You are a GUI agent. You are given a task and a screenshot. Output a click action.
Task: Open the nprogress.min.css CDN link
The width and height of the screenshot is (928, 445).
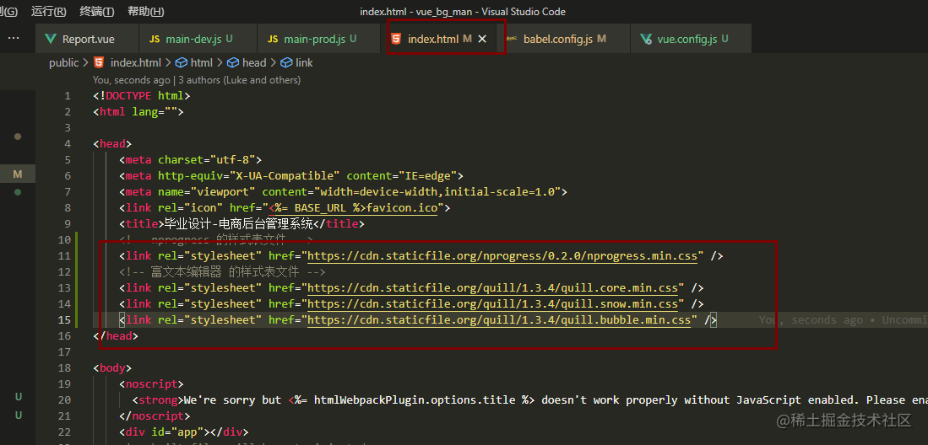pos(502,256)
